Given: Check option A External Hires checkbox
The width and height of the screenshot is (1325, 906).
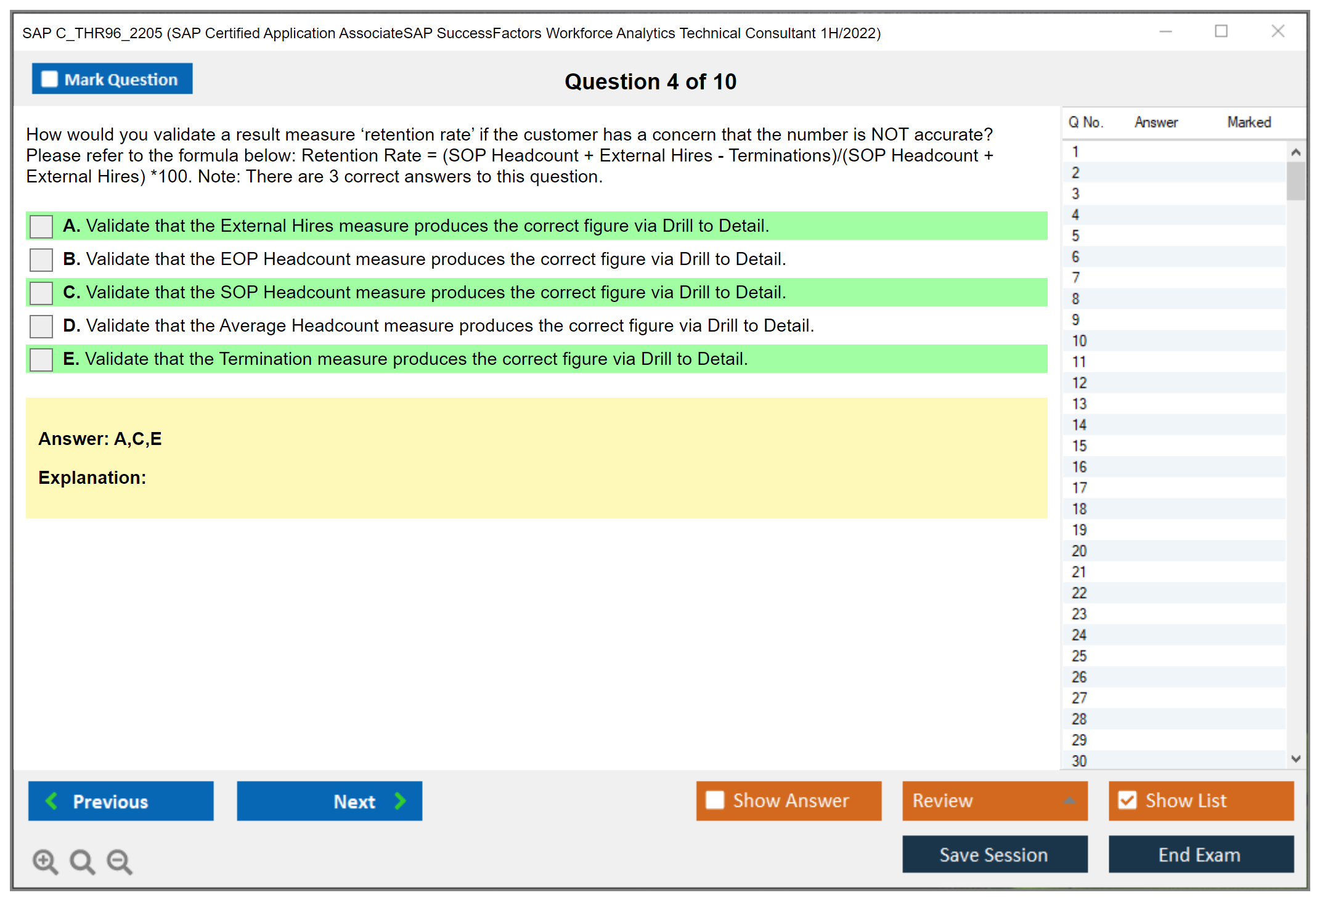Looking at the screenshot, I should 41,226.
